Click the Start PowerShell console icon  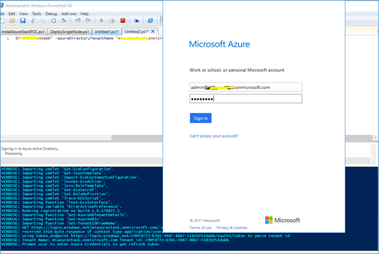point(150,21)
